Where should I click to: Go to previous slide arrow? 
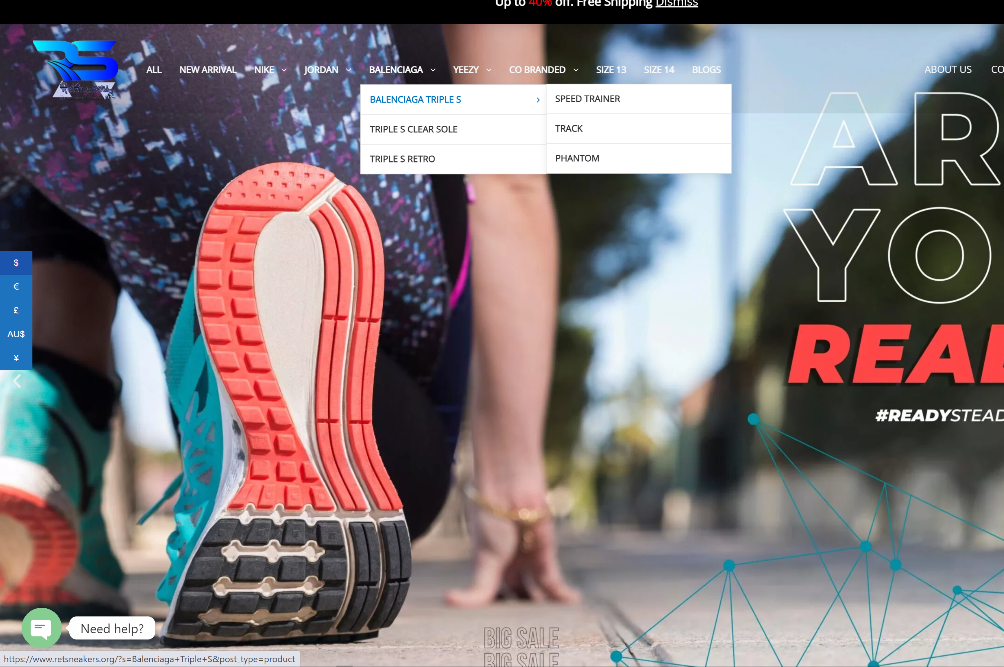click(17, 381)
